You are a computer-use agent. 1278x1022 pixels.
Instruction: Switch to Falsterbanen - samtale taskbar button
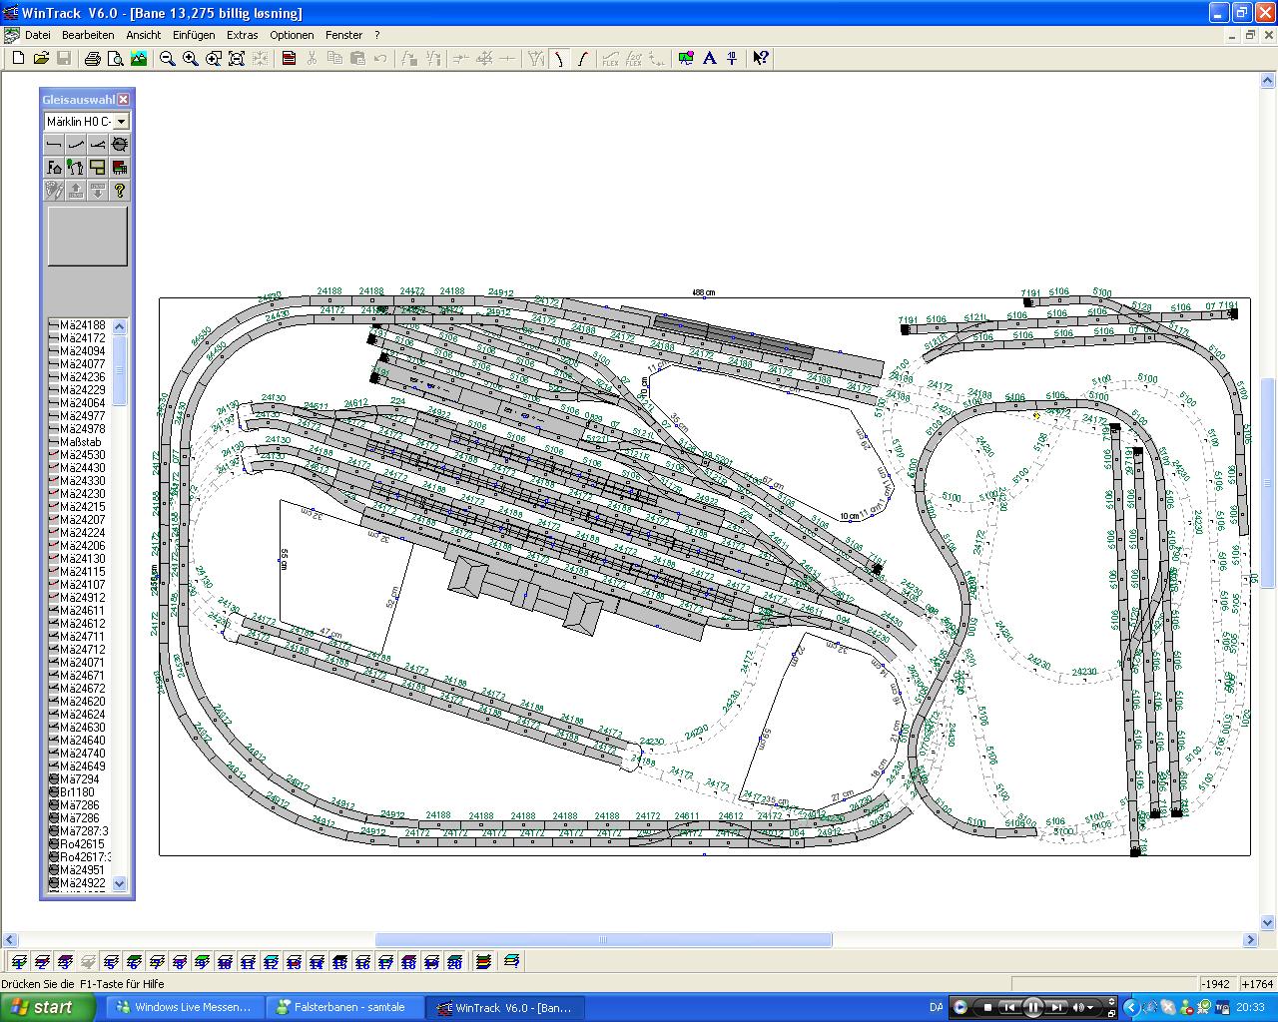[x=345, y=1007]
